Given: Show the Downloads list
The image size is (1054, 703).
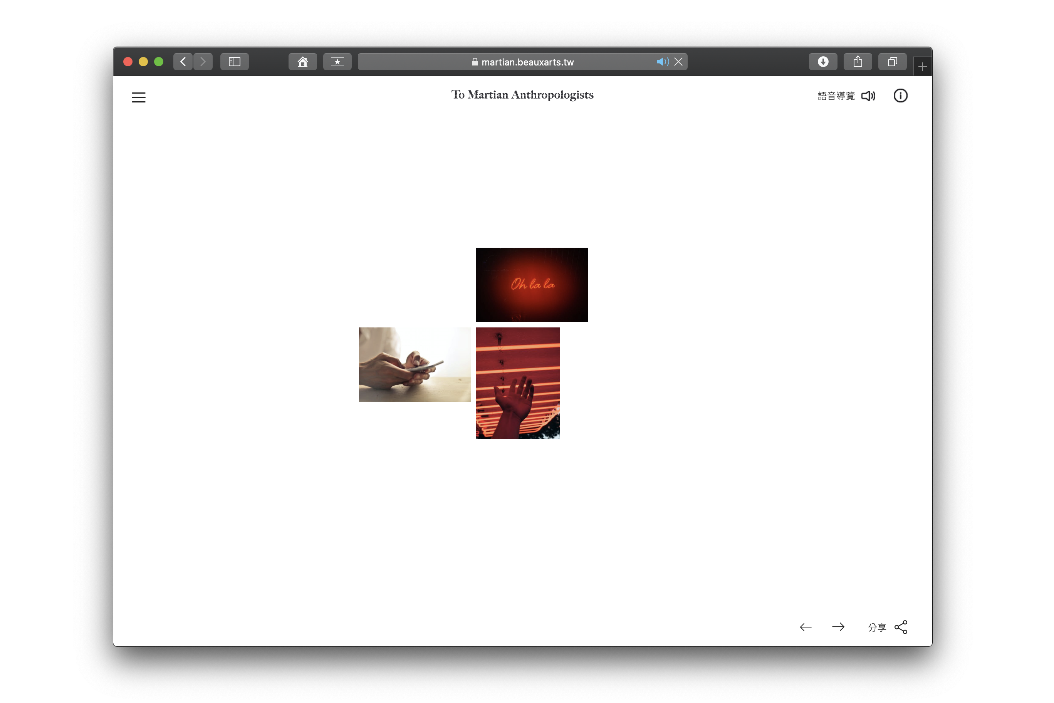Looking at the screenshot, I should pos(822,62).
